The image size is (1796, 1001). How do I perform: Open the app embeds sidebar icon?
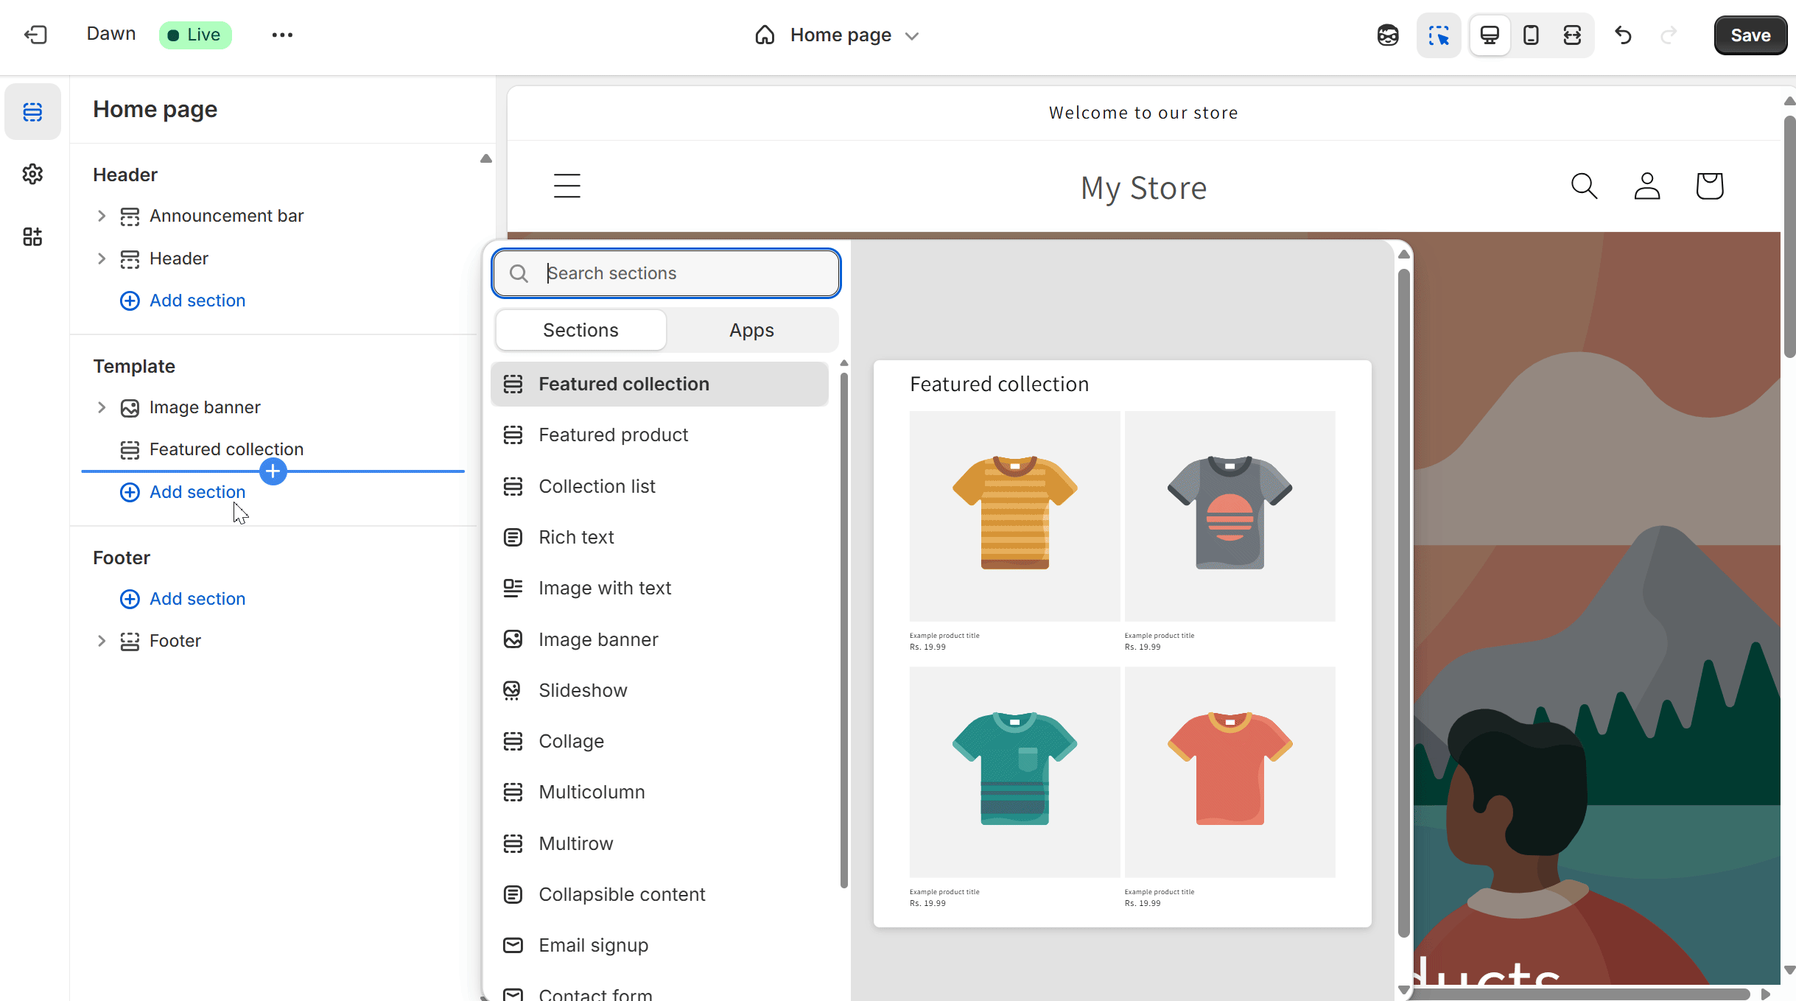point(32,236)
